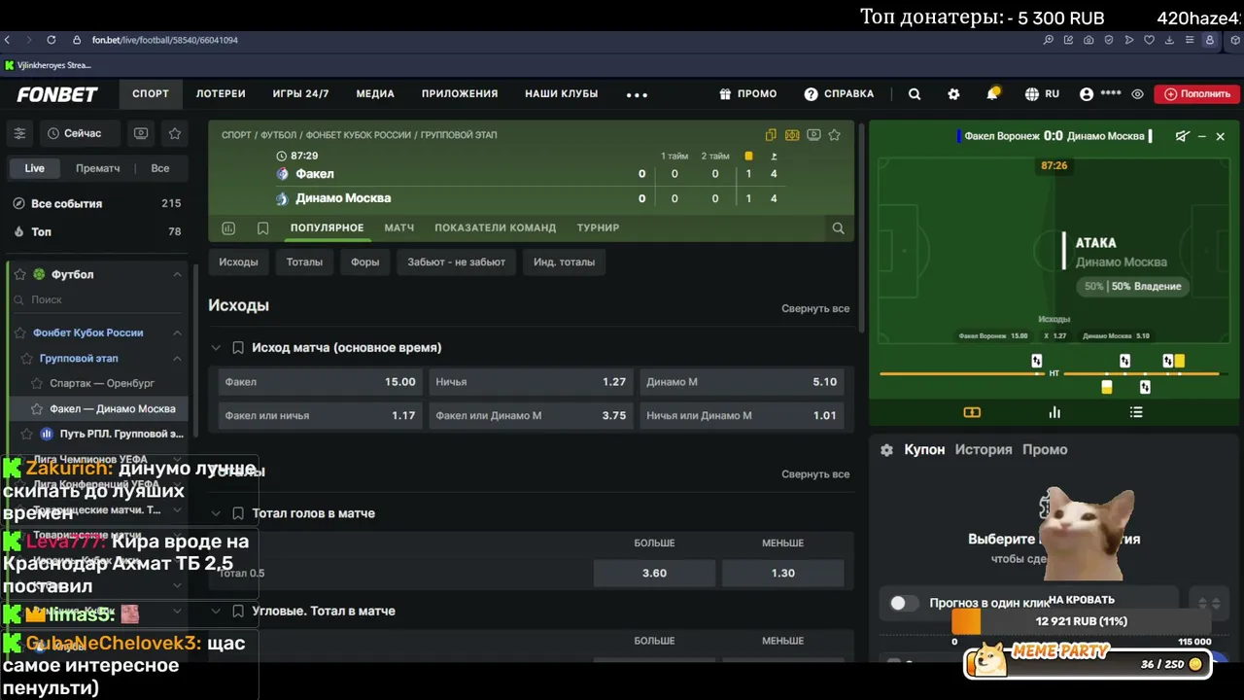Viewport: 1244px width, 700px height.
Task: Mute the match tracker sound
Action: coord(1182,137)
